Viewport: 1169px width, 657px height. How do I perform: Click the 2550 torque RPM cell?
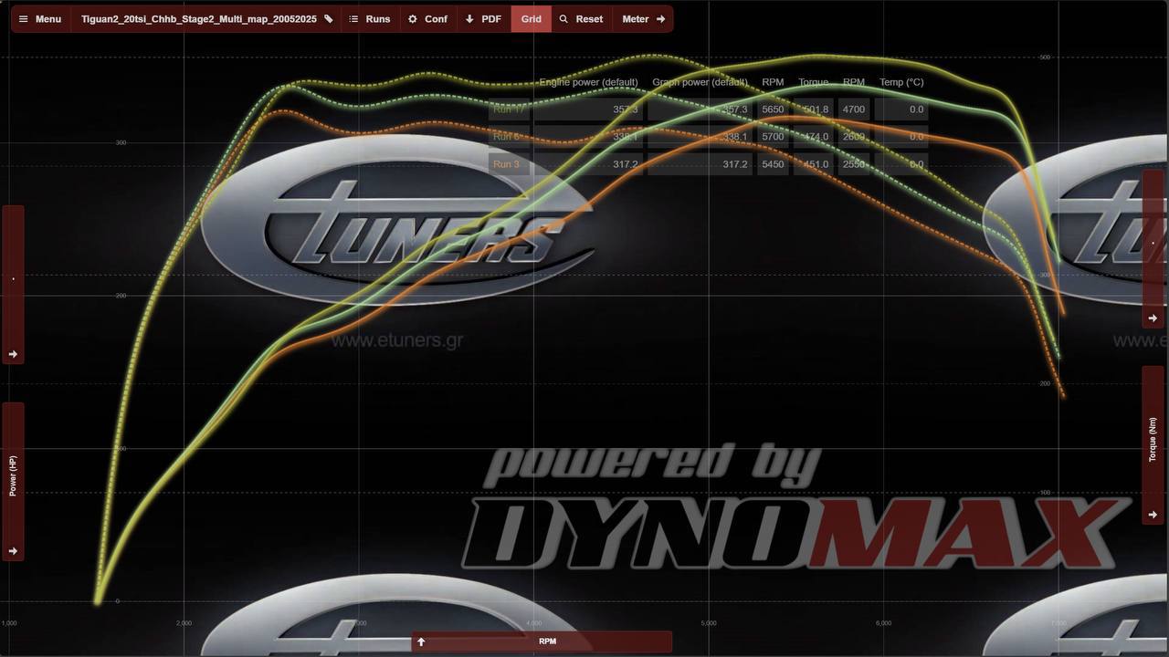pos(854,164)
